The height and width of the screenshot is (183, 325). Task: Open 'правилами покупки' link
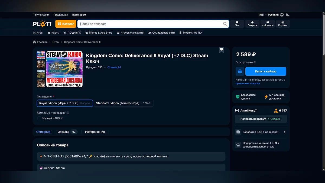point(248,84)
